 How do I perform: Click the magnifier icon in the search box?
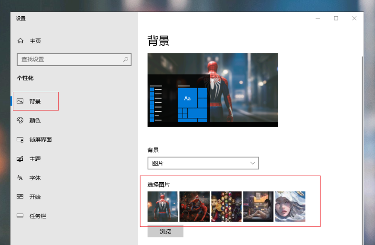[x=126, y=59]
